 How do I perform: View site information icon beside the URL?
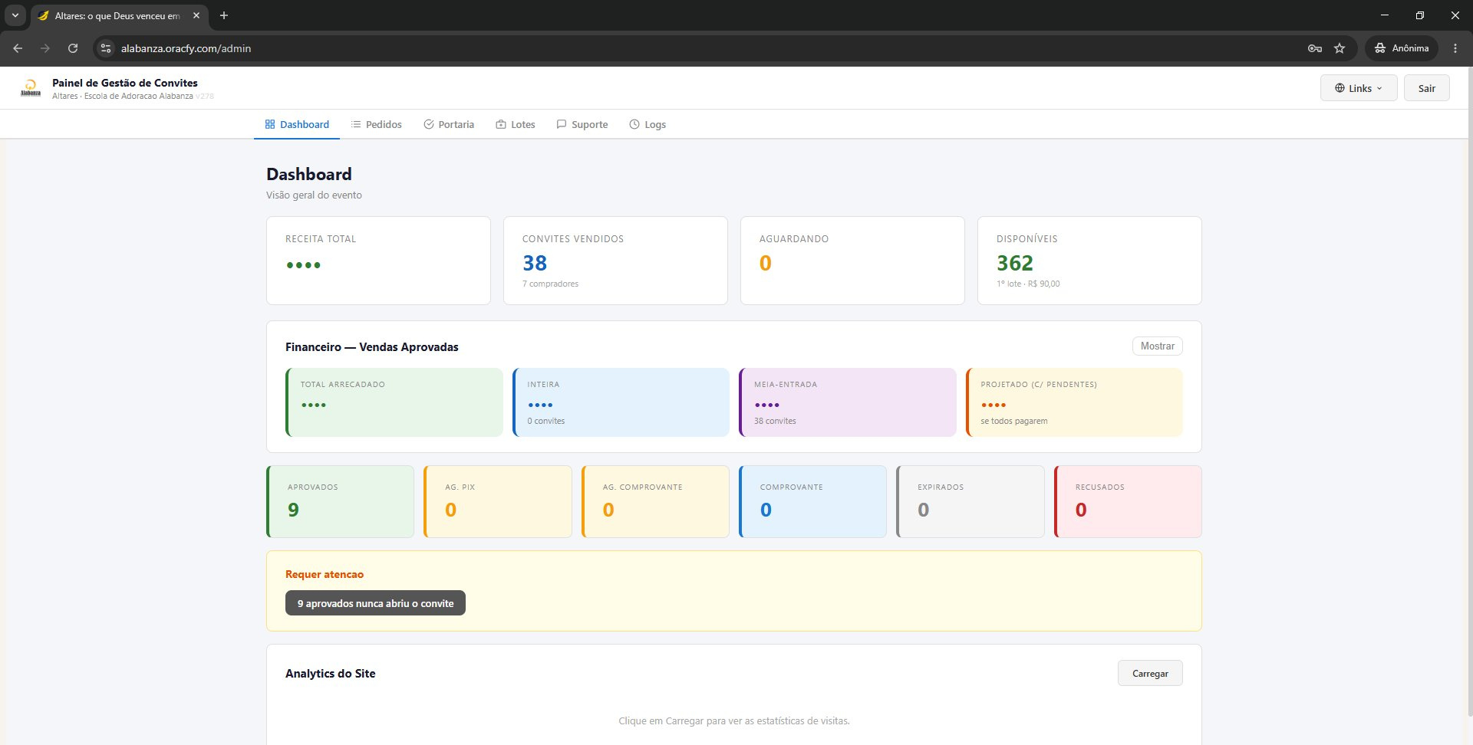click(107, 48)
